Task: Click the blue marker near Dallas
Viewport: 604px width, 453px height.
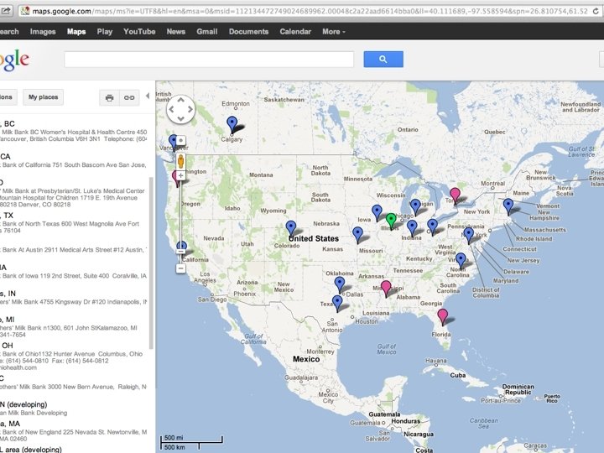Action: pyautogui.click(x=340, y=284)
